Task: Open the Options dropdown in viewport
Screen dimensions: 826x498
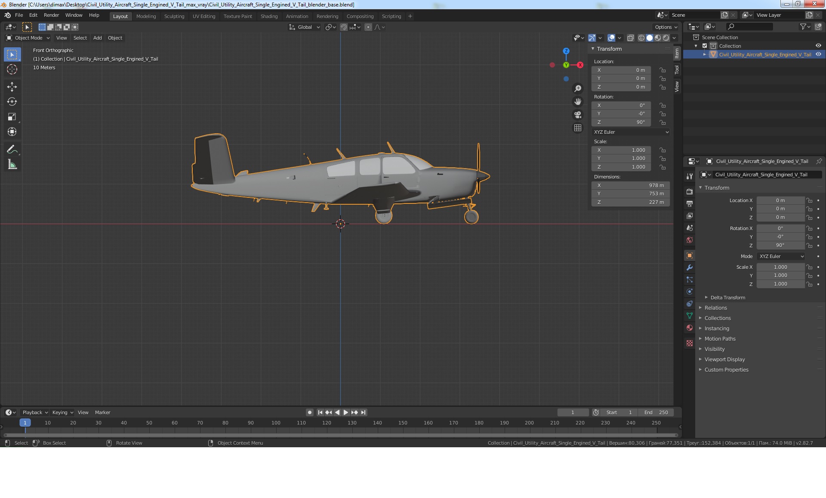Action: click(x=666, y=27)
